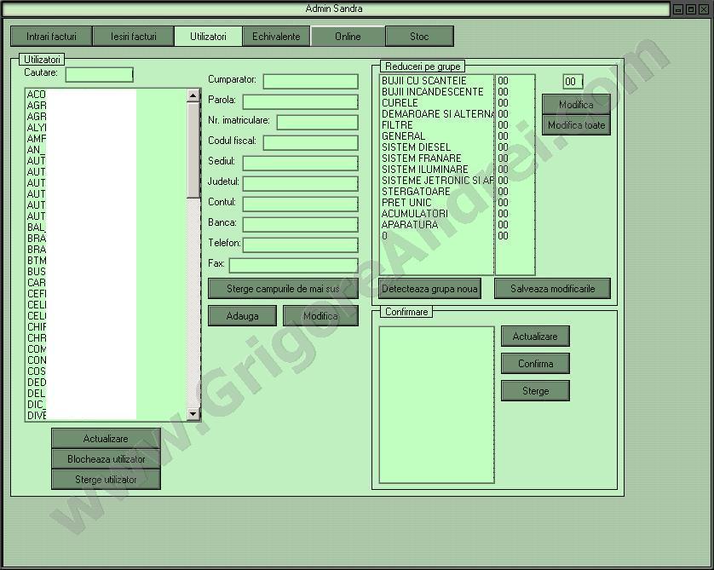The image size is (714, 570).
Task: Click the Detecteaza grupa noua button
Action: (430, 289)
